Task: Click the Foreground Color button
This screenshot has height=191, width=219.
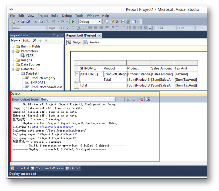Action: click(x=79, y=28)
